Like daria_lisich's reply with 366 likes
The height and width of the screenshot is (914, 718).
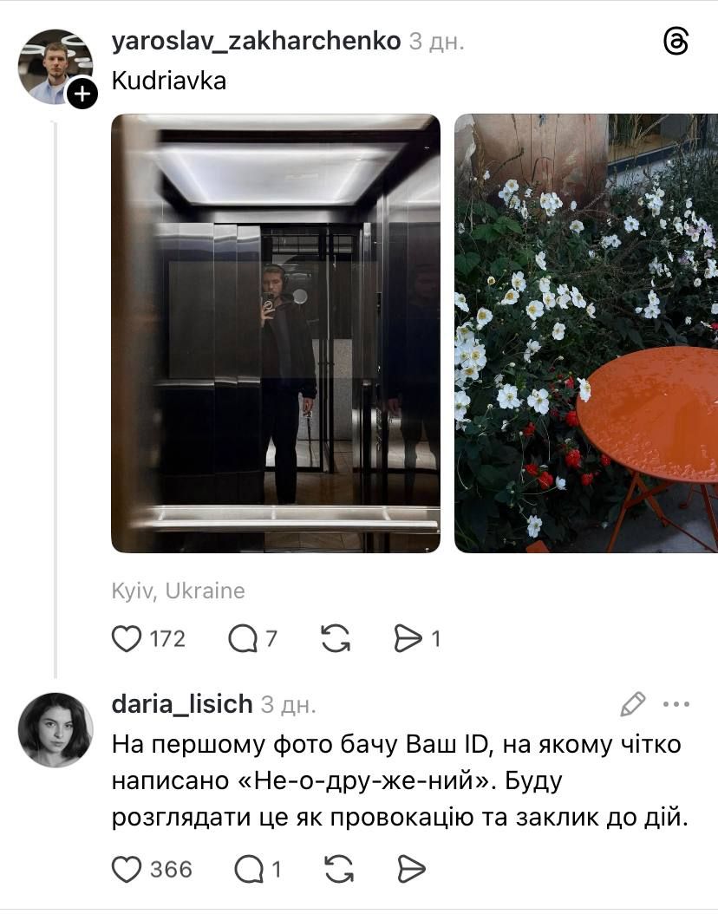(127, 870)
